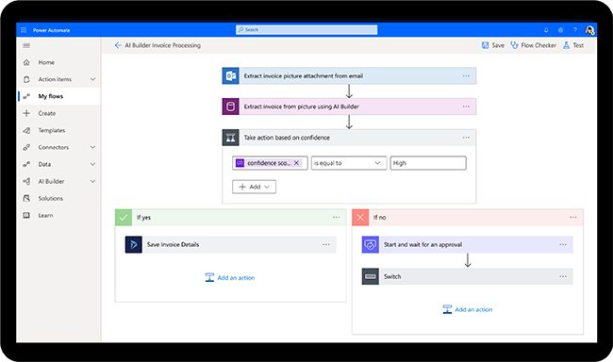Click the condition icon on confidence step
613x362 pixels.
pos(231,138)
